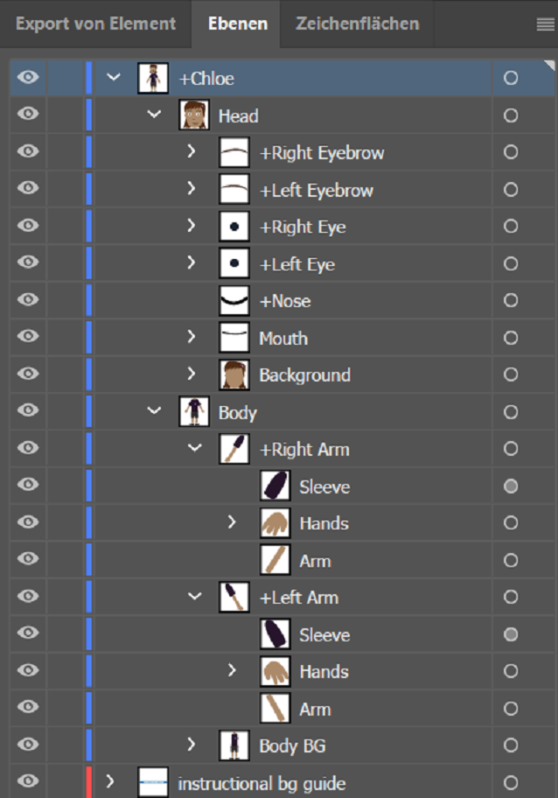Screen dimensions: 558x798
Task: Open the Ebenen panel flyout menu
Action: tap(545, 24)
